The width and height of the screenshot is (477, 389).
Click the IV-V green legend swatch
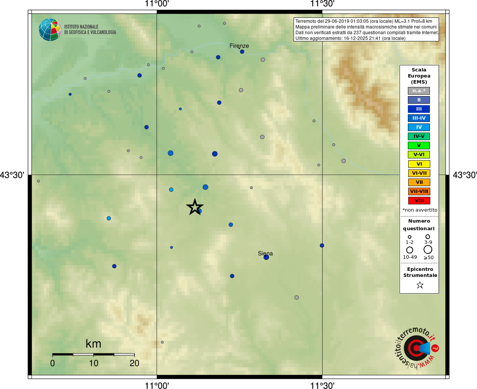[x=419, y=136]
